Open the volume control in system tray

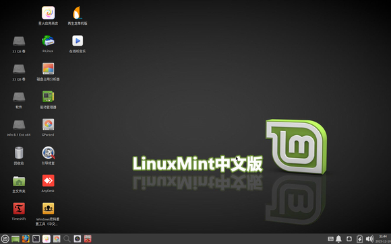coord(369,239)
